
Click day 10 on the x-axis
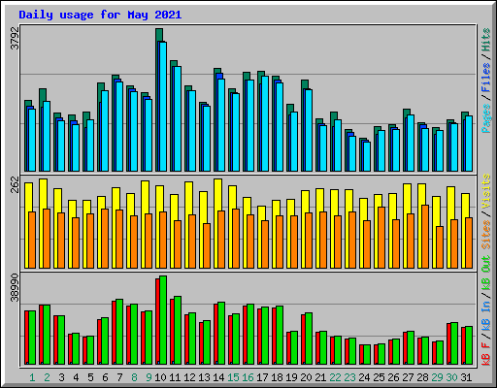tap(160, 377)
